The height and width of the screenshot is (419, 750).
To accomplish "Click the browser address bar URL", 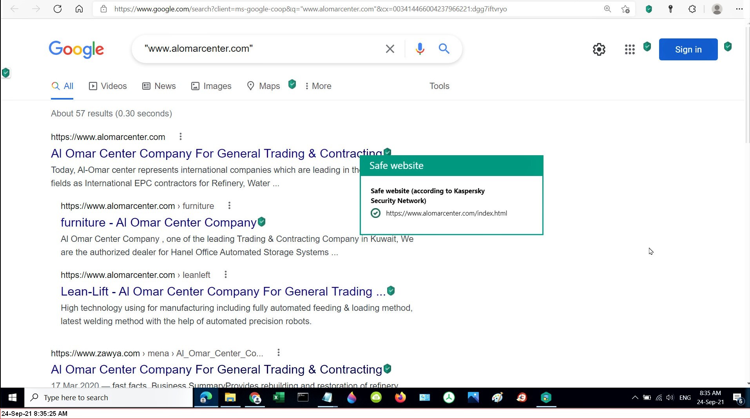I will pos(310,9).
